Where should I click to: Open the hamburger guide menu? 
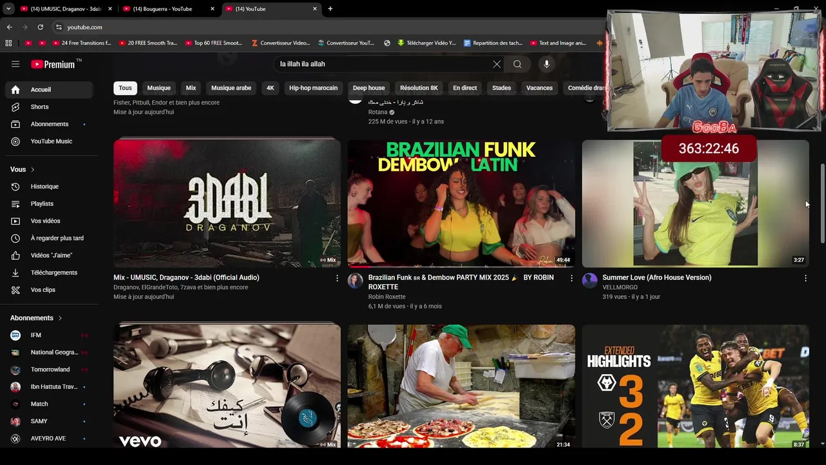click(15, 64)
